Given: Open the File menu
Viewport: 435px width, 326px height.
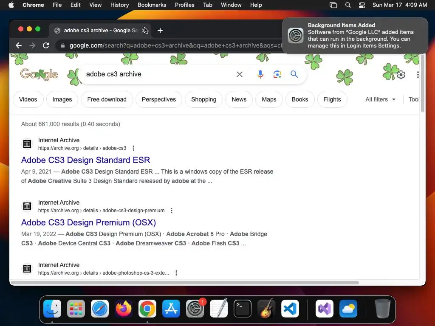Looking at the screenshot, I should [57, 5].
